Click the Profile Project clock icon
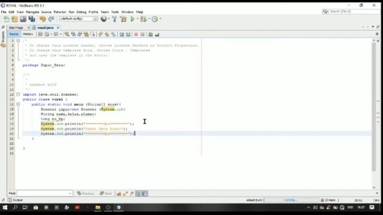This screenshot has width=383, height=215. (155, 19)
